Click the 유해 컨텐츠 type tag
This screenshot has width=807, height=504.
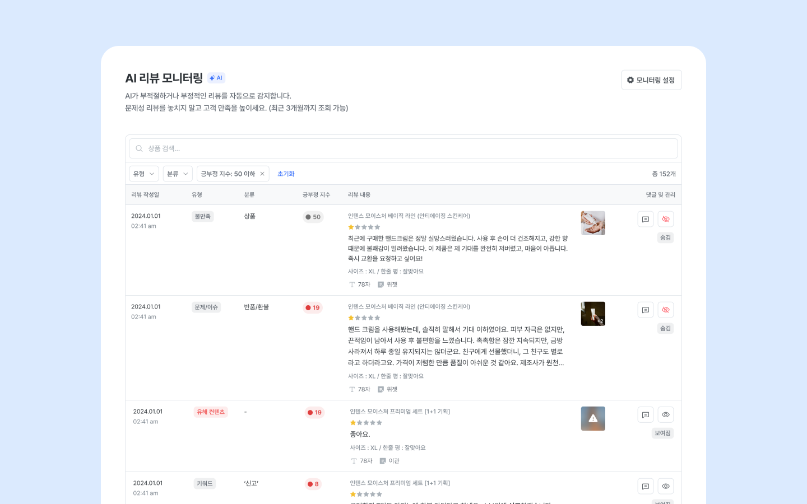[211, 412]
